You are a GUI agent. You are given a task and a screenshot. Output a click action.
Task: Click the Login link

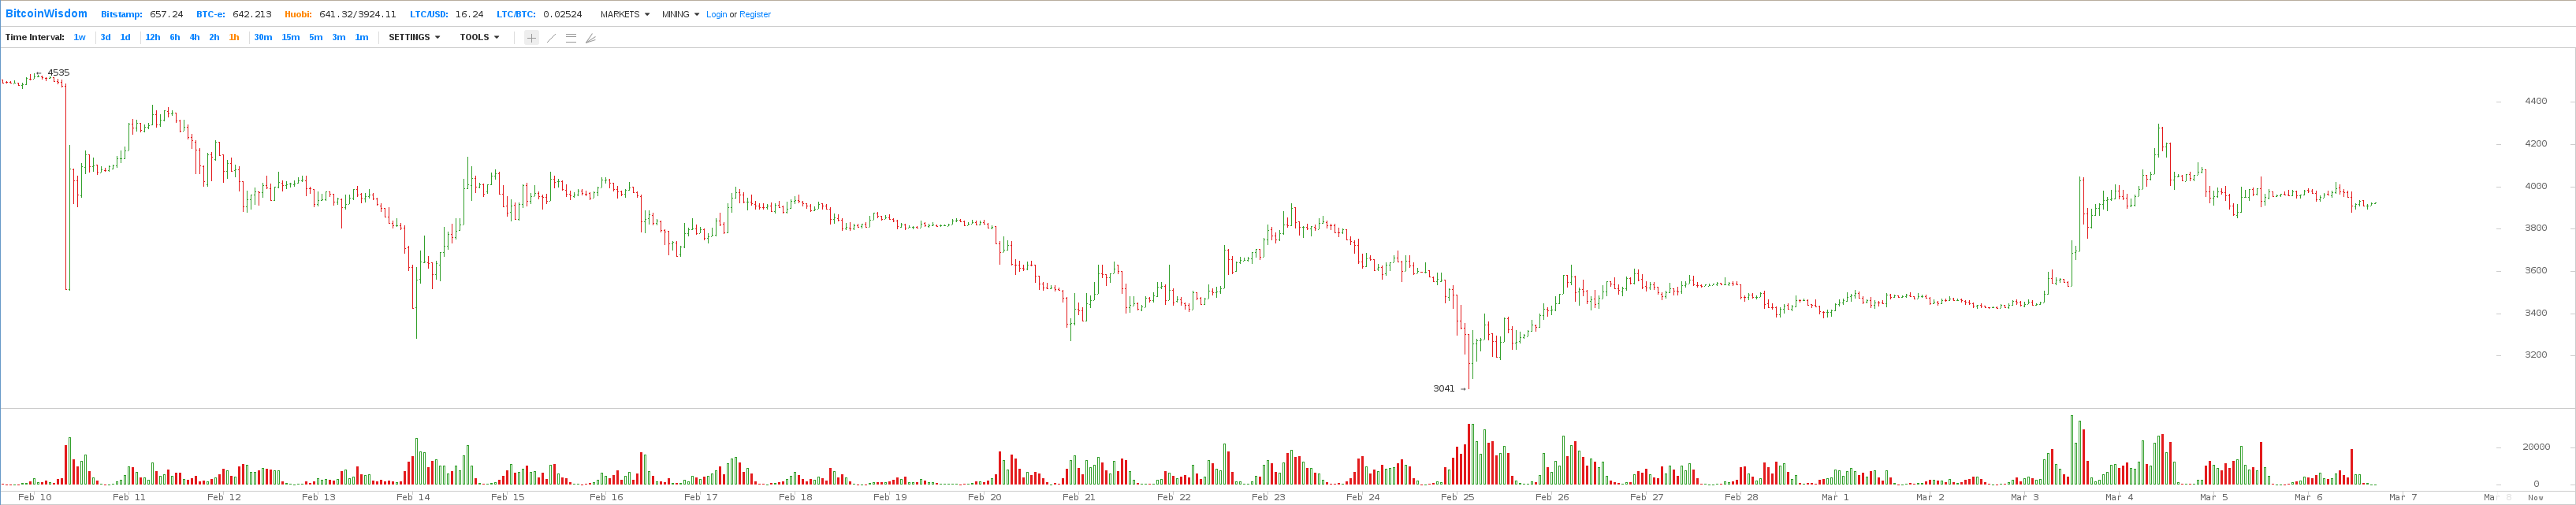716,15
